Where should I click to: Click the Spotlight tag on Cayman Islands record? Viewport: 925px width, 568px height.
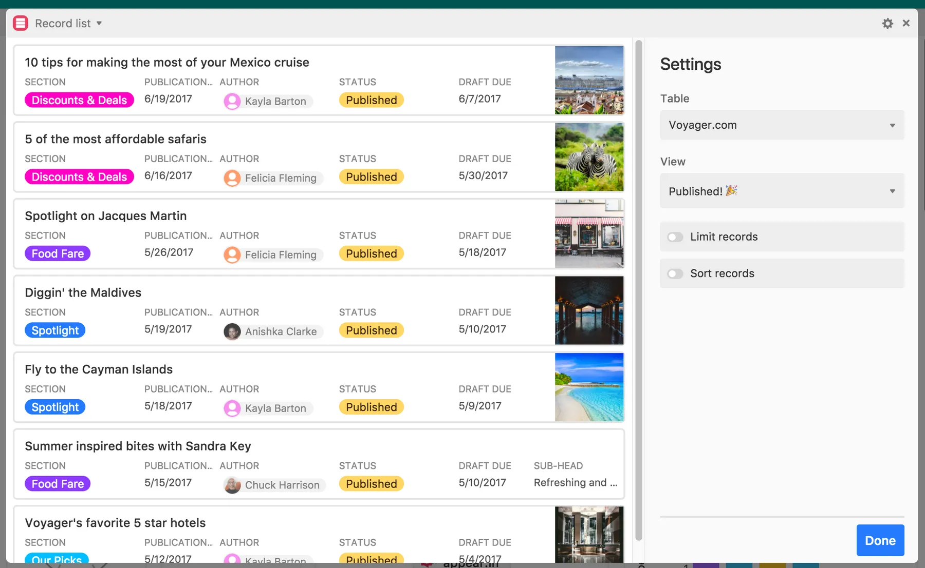coord(55,407)
